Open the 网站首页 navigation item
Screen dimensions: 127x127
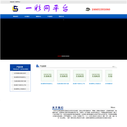[x=16, y=17]
